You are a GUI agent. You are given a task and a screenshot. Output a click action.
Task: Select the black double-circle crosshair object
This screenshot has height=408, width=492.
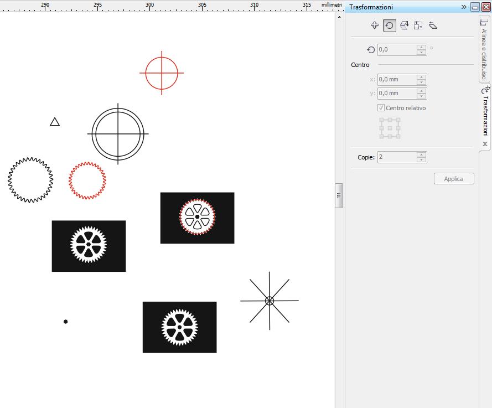point(118,134)
